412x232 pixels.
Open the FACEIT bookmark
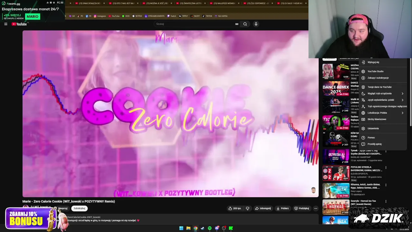coord(195,16)
